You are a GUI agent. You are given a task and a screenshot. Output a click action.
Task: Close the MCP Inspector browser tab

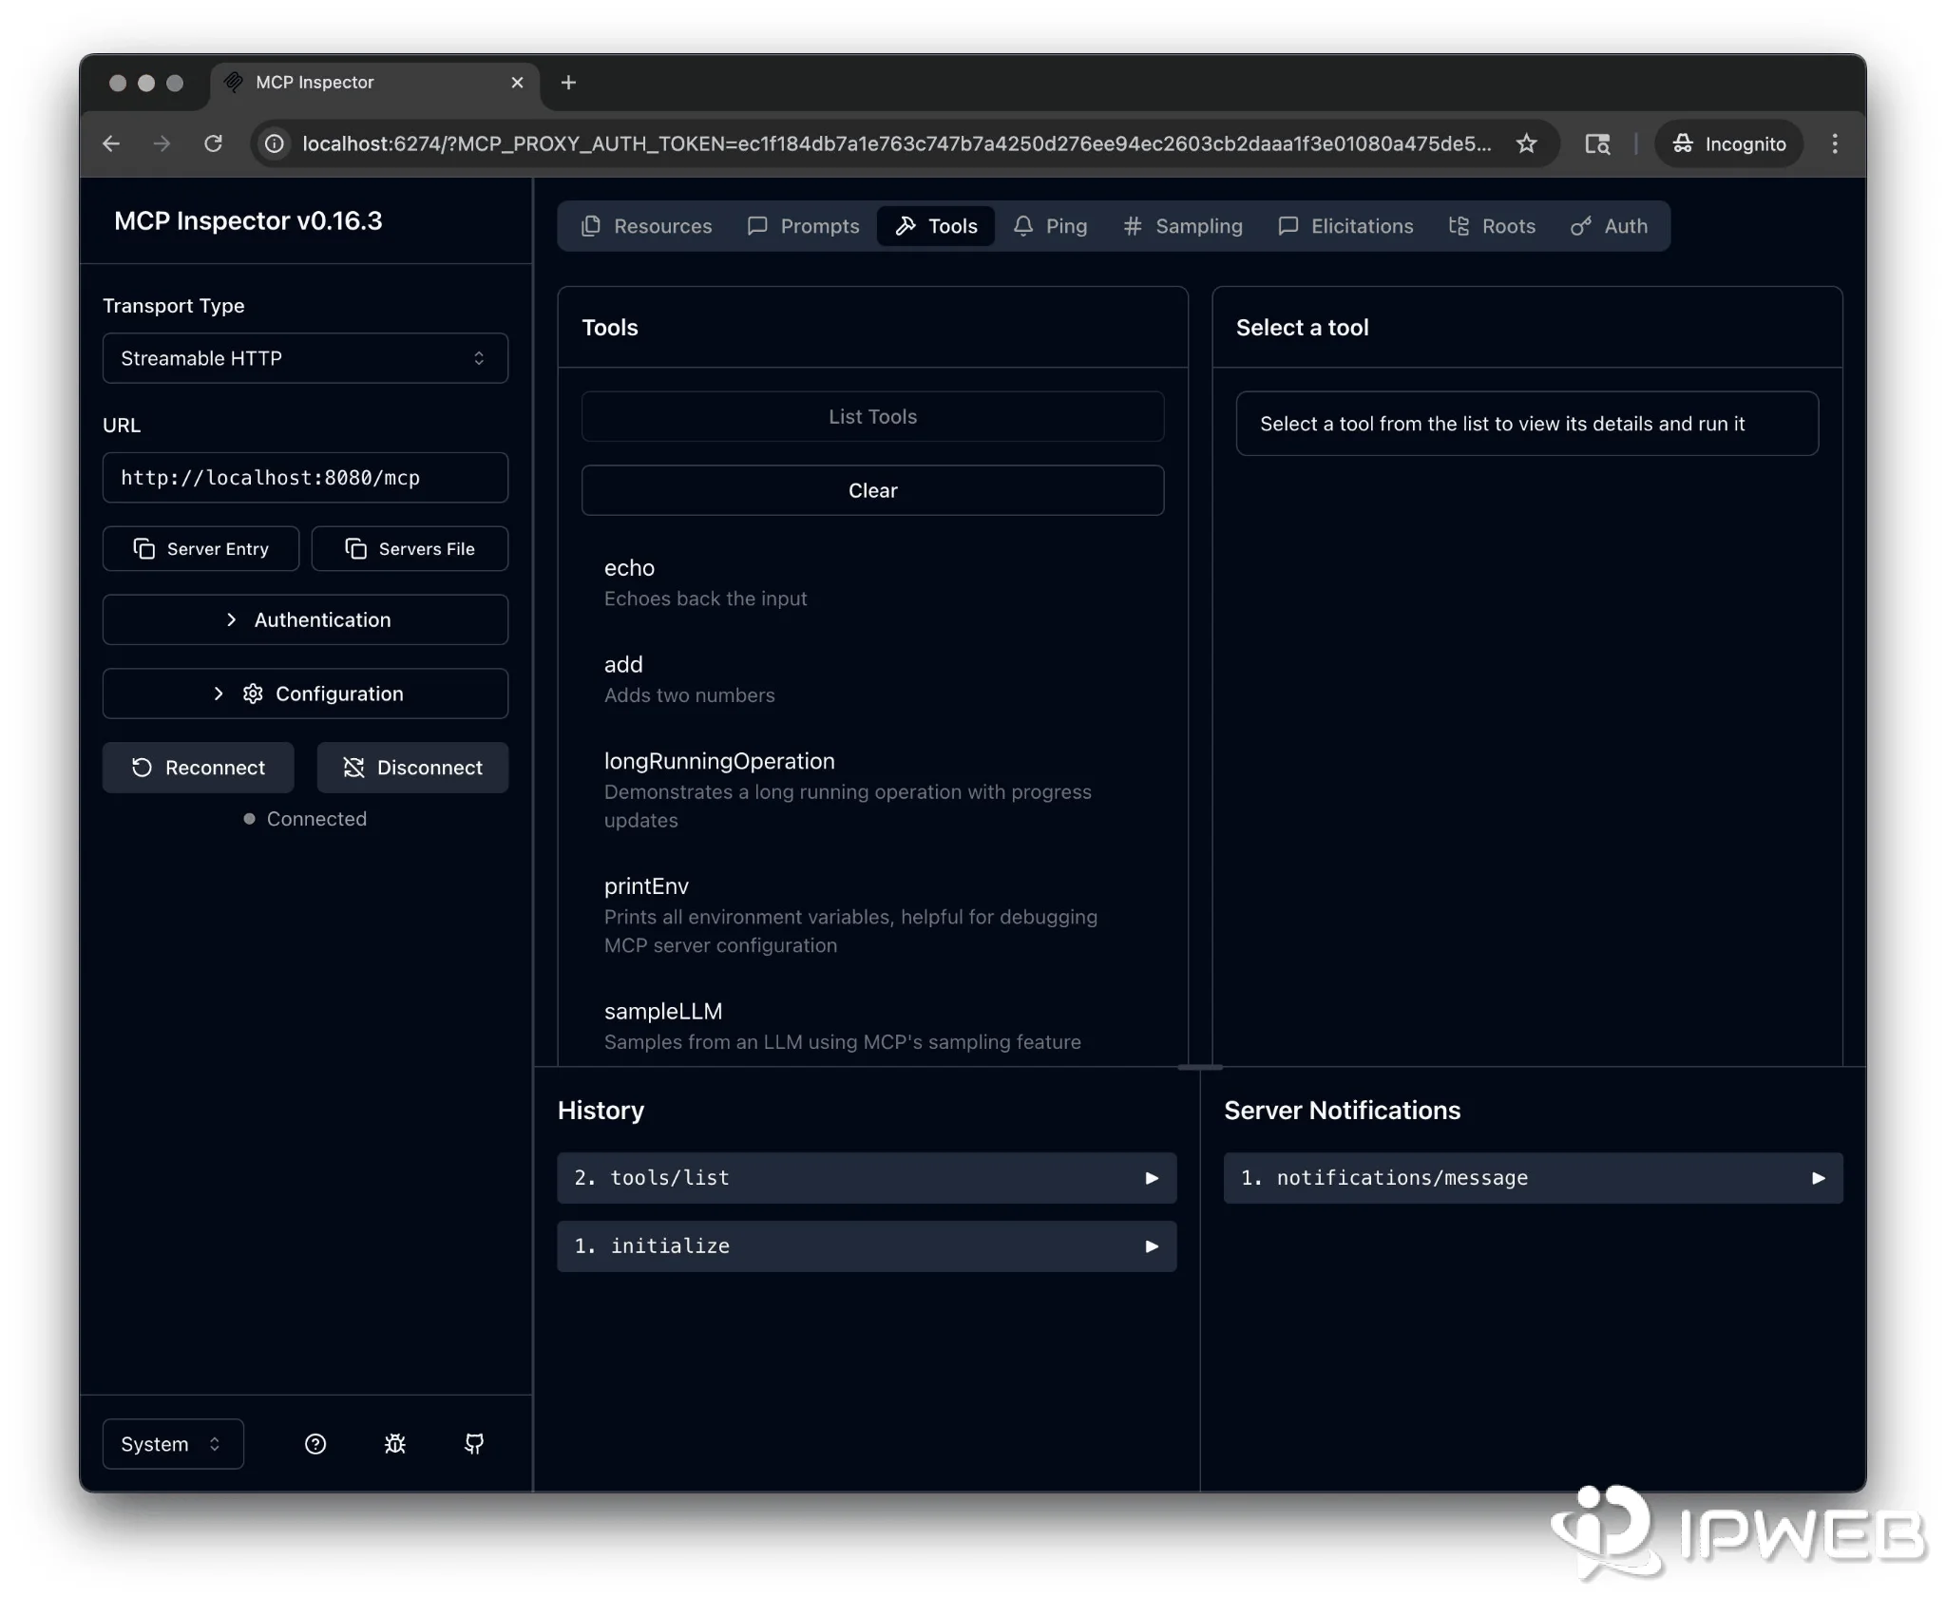coord(517,83)
